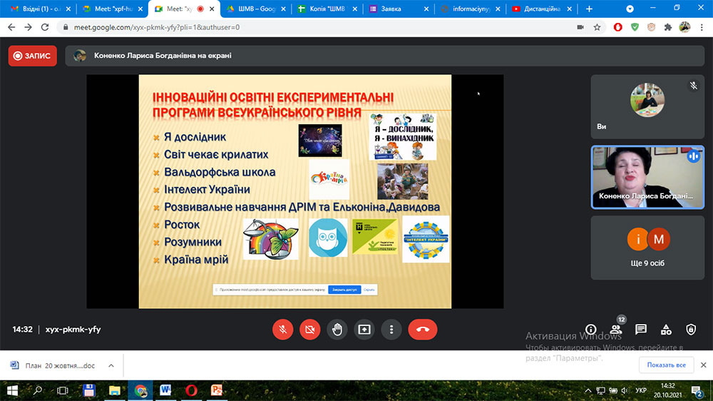Open the Extensions puzzle icon
The height and width of the screenshot is (401, 713).
[x=667, y=27]
